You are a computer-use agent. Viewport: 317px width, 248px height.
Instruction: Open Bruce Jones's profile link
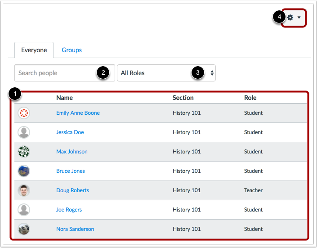(70, 171)
